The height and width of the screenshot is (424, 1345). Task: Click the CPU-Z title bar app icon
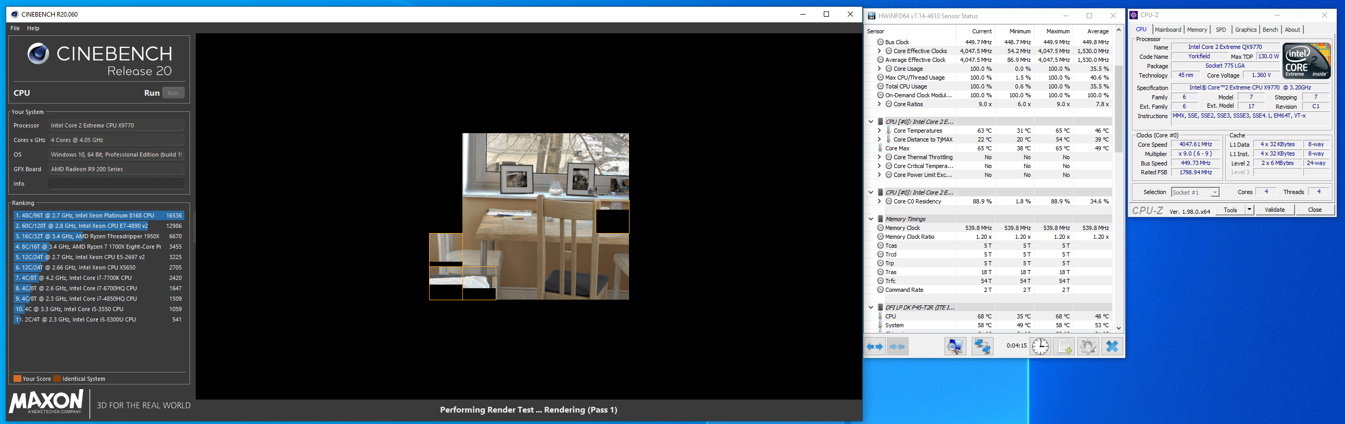1134,15
